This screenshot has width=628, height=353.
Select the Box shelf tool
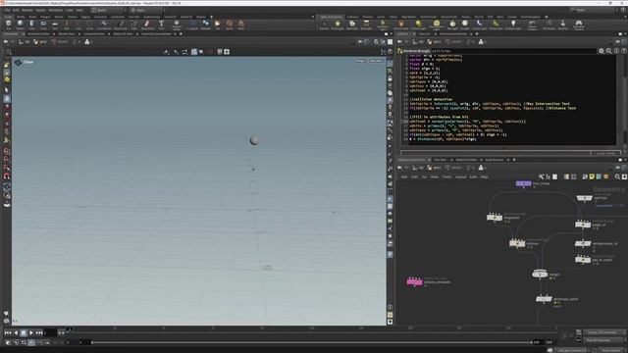click(x=9, y=25)
